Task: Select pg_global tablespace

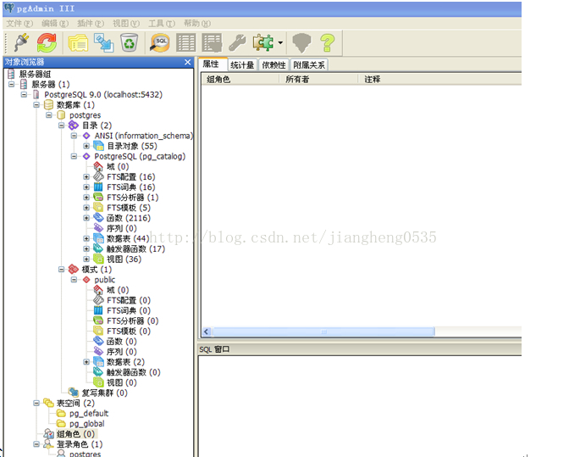Action: click(86, 424)
